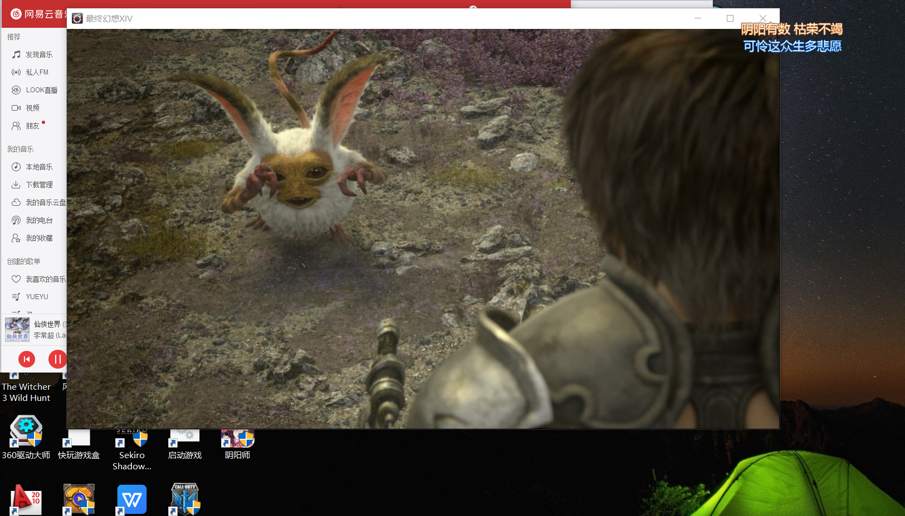Minimize the 最终幻想XIV window
The width and height of the screenshot is (905, 516).
tap(698, 18)
